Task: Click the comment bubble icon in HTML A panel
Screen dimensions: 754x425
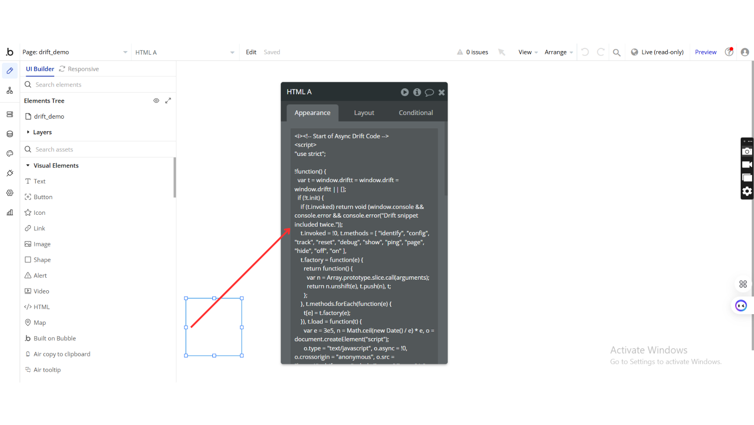Action: 429,92
